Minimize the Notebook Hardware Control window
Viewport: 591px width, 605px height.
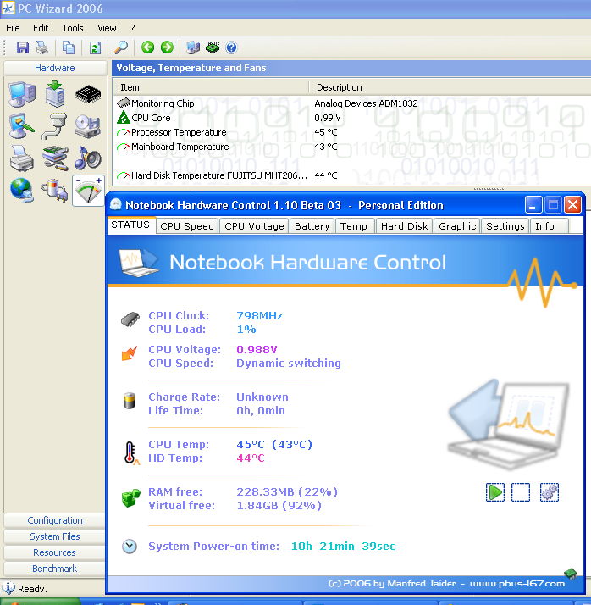pyautogui.click(x=533, y=204)
